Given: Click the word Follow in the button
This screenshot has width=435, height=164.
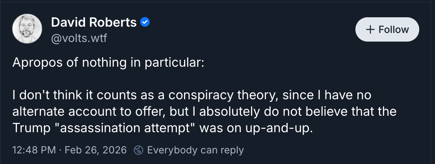Looking at the screenshot, I should click(x=394, y=30).
